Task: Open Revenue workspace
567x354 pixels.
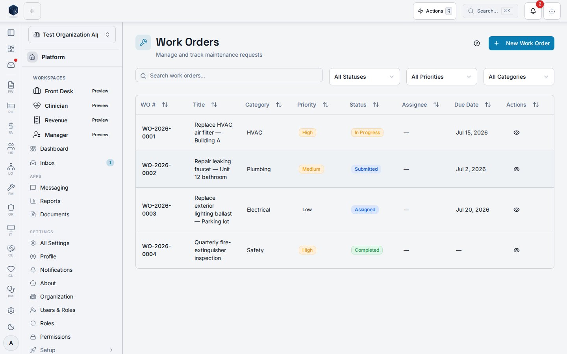Action: click(72, 120)
